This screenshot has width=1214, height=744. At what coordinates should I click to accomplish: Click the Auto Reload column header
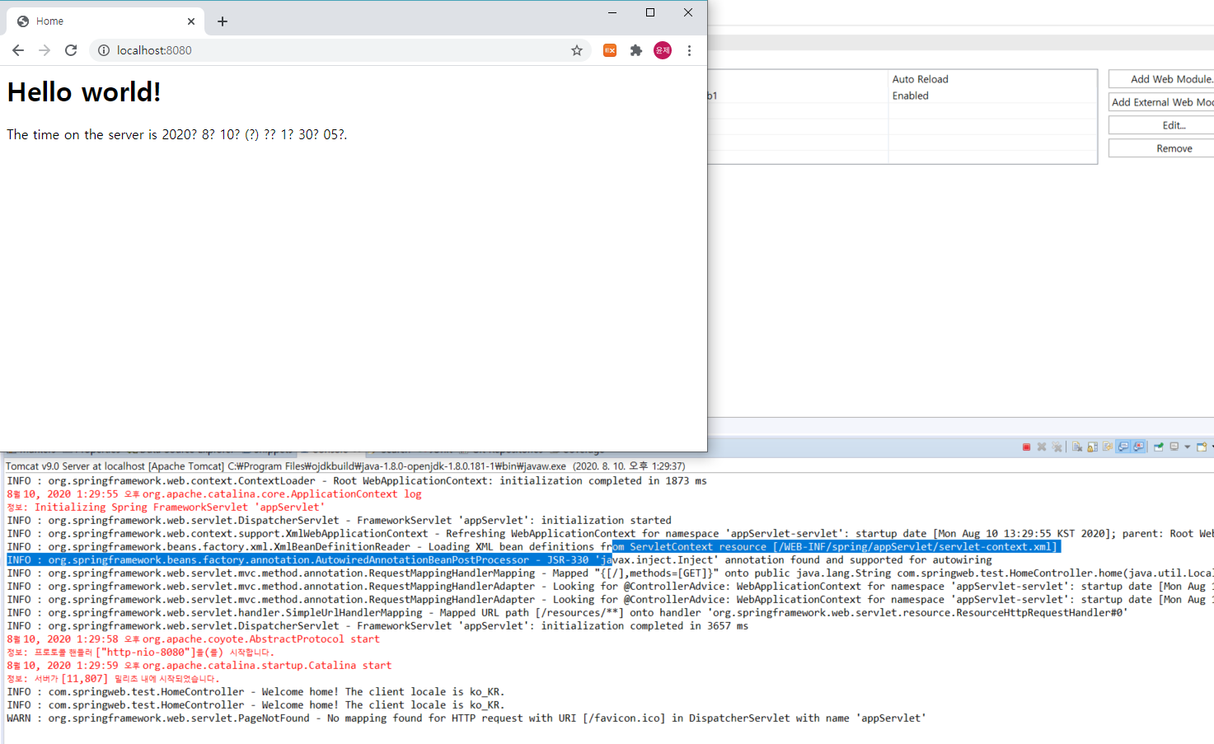click(920, 79)
